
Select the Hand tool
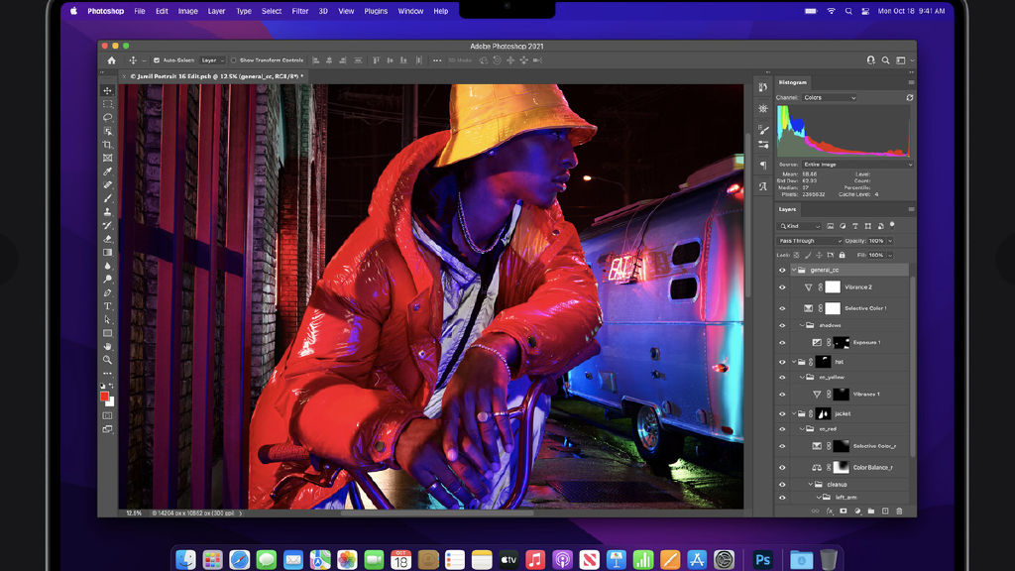[108, 347]
